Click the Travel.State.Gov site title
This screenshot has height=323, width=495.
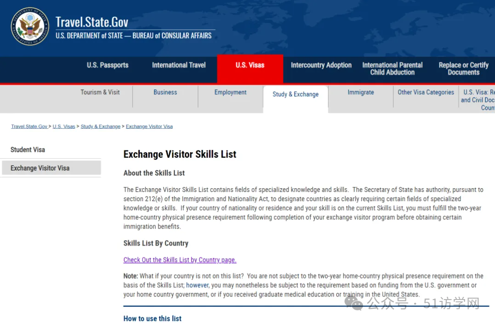point(92,22)
